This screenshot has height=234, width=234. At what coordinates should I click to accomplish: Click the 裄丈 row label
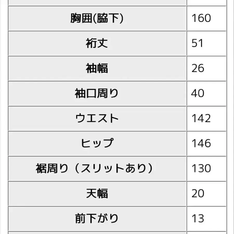(97, 43)
